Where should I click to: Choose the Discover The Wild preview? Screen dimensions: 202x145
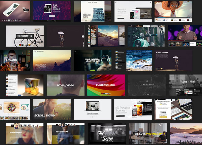(x=52, y=60)
